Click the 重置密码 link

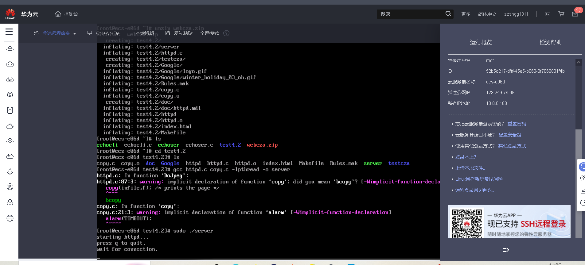click(517, 124)
